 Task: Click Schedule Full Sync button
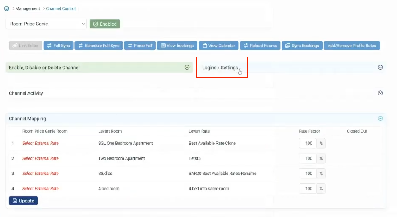tap(99, 46)
